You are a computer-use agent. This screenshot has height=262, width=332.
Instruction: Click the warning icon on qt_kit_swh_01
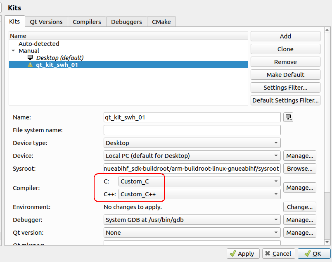30,64
